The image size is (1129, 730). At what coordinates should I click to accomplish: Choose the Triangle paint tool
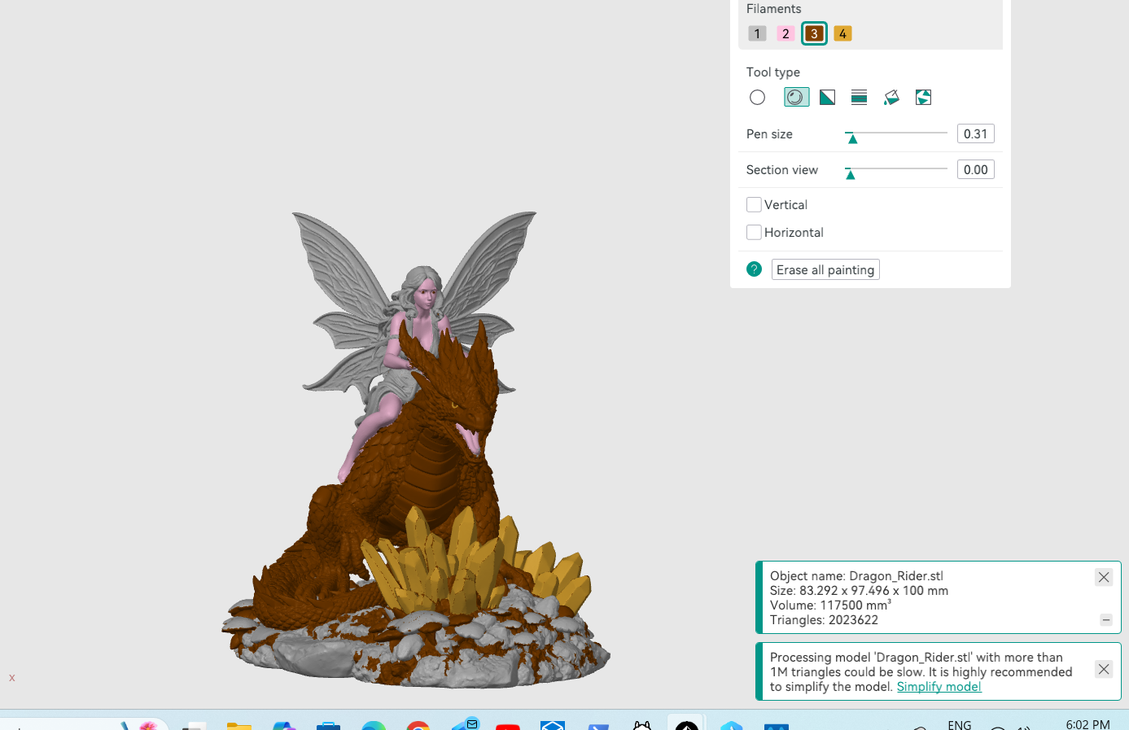(827, 98)
